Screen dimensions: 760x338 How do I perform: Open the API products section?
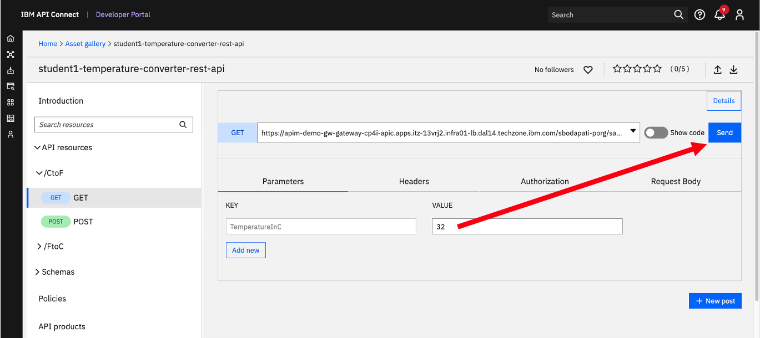tap(62, 327)
